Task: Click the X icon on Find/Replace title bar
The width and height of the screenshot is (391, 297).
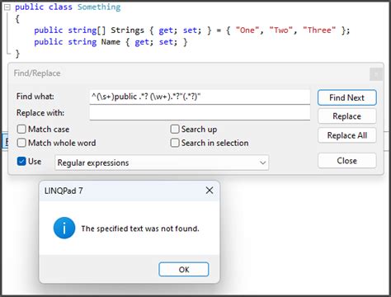Action: pos(376,74)
